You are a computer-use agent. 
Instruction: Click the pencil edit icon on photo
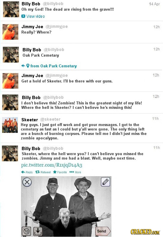click(x=105, y=182)
